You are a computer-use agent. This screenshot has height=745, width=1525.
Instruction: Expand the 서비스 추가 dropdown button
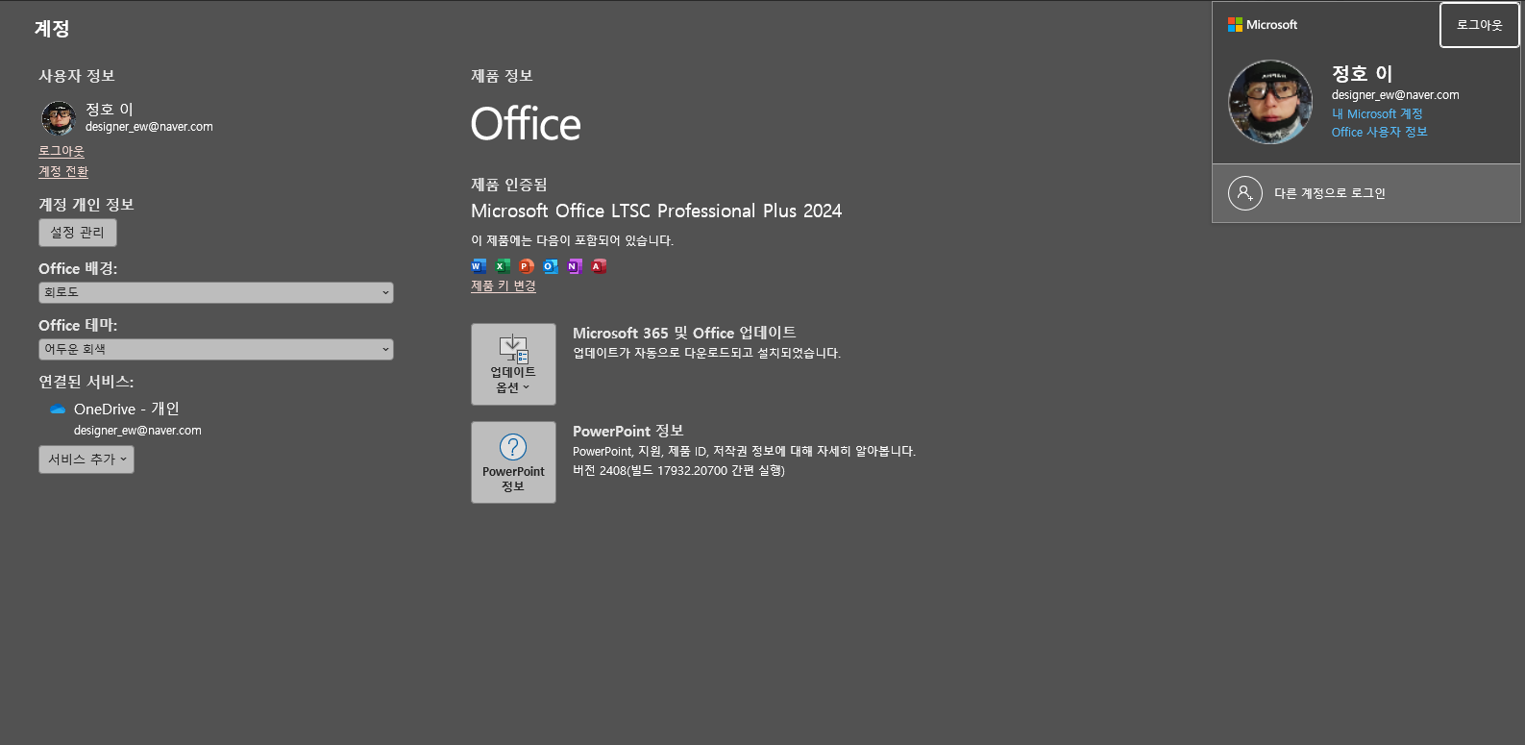pos(86,459)
